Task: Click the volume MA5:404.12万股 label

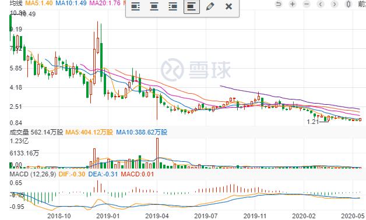Action: point(89,132)
